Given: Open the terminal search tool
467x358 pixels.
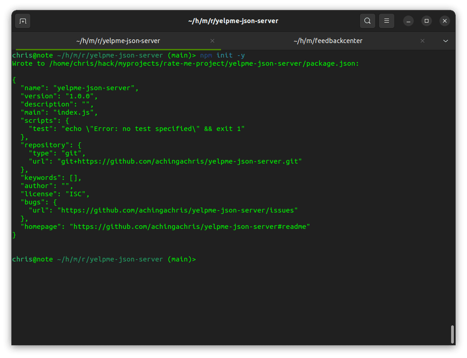Looking at the screenshot, I should coord(367,21).
